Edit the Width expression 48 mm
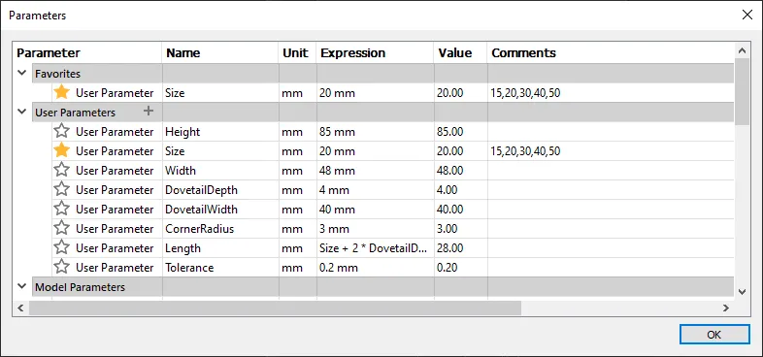763x357 pixels. 375,171
